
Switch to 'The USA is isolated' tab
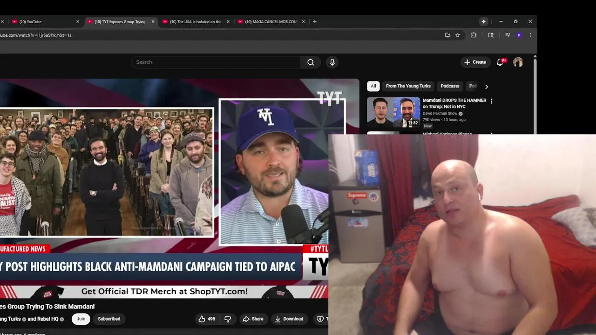pyautogui.click(x=195, y=21)
